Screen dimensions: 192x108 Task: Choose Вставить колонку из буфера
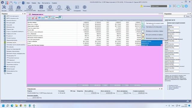[154, 35]
